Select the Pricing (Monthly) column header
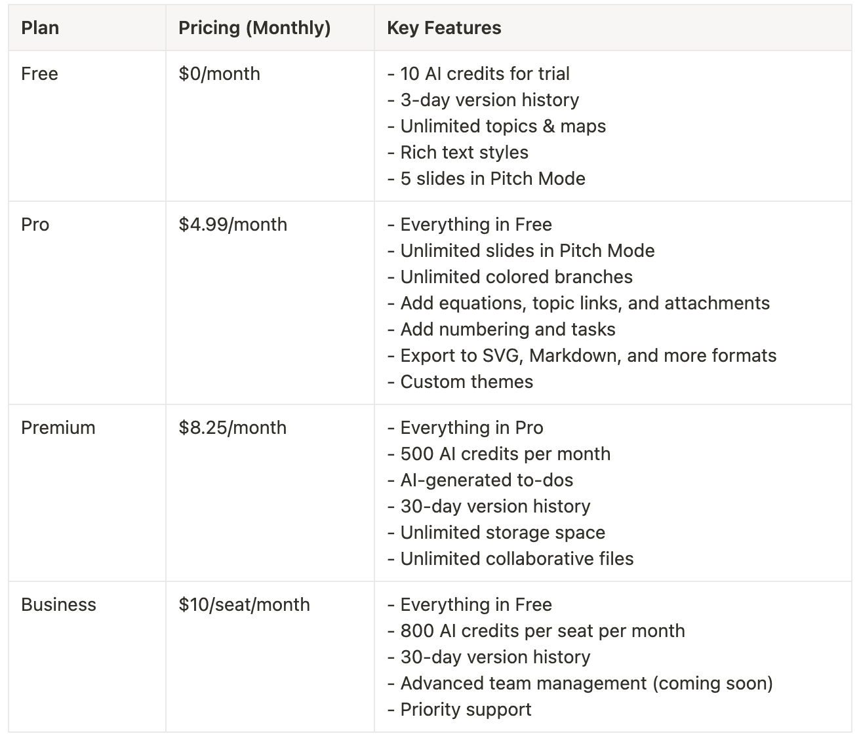Image resolution: width=859 pixels, height=738 pixels. 270,28
